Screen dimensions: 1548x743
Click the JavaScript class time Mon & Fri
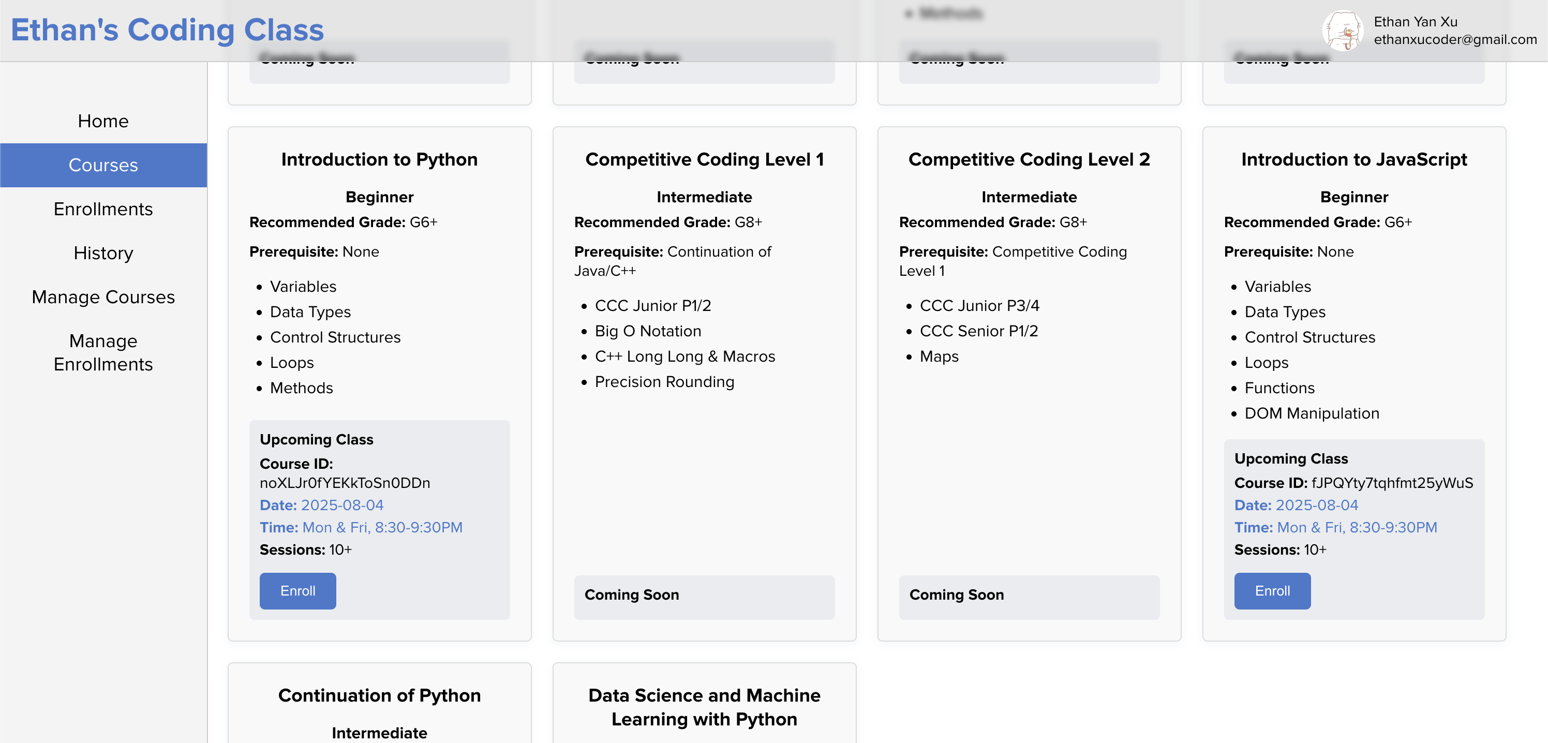[x=1335, y=527]
